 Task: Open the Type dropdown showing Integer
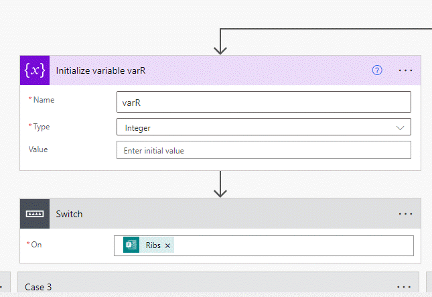[x=263, y=127]
